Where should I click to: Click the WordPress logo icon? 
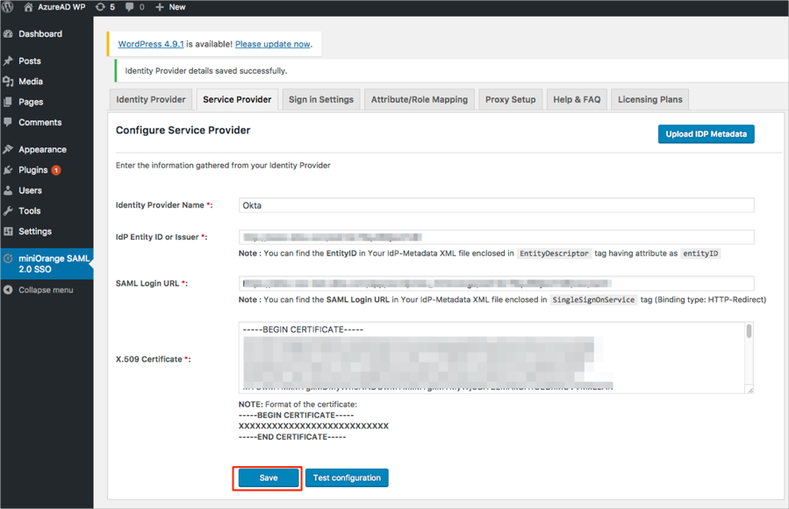[8, 7]
